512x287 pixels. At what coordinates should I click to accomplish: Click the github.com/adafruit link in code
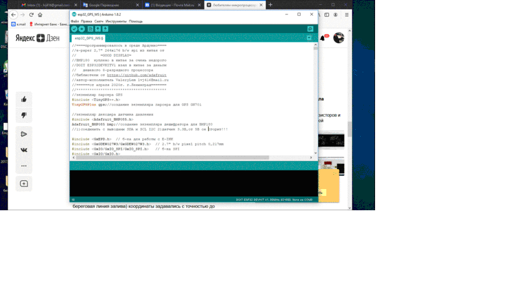coord(136,75)
